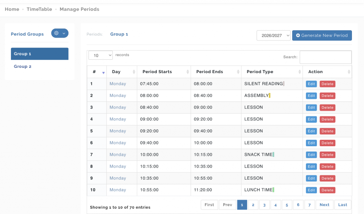Select Group 2 in Period Groups
This screenshot has height=214, width=364.
point(23,66)
